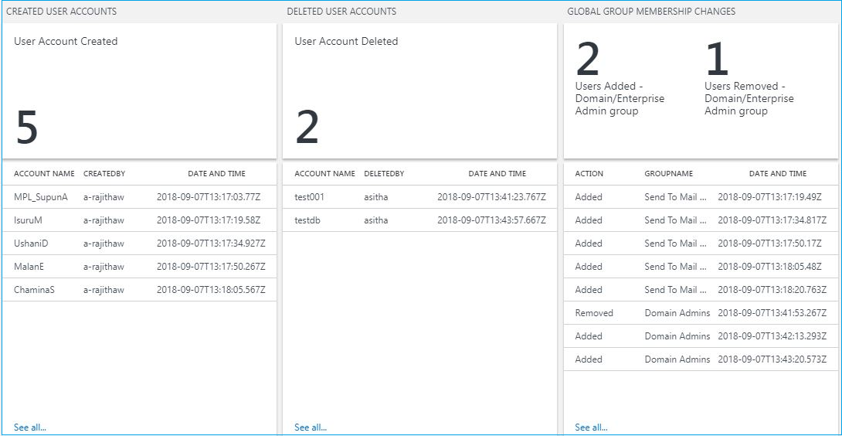This screenshot has height=436, width=842.
Task: Click the CREATED USER ACCOUNTS panel title
Action: [x=61, y=12]
